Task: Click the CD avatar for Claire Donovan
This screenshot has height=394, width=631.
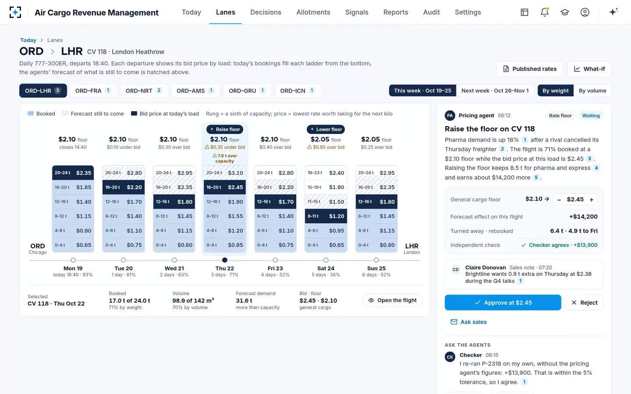Action: [456, 270]
